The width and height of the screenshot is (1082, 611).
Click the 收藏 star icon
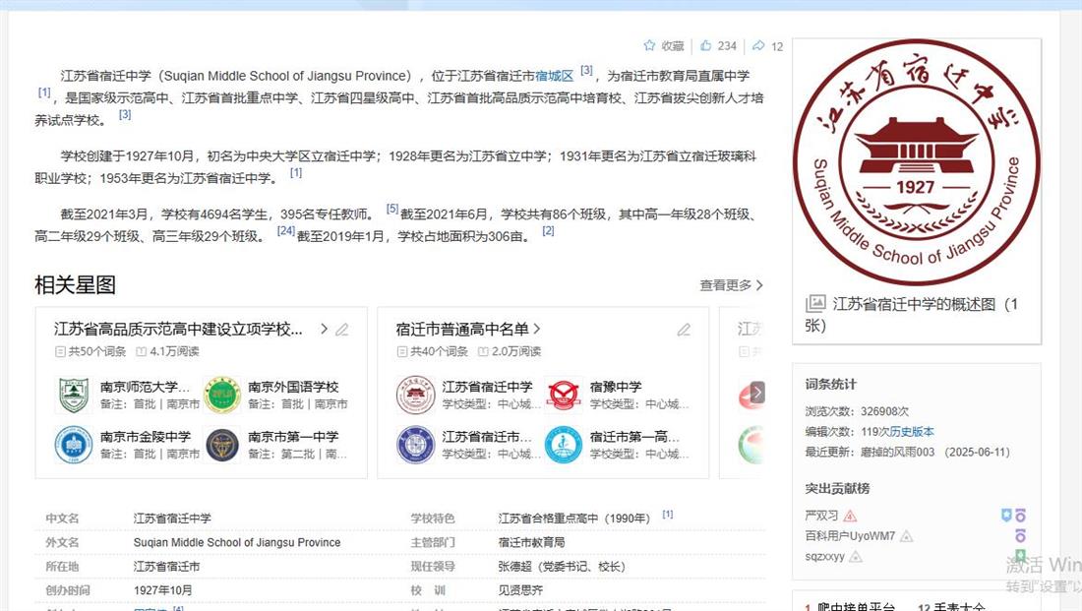point(649,45)
